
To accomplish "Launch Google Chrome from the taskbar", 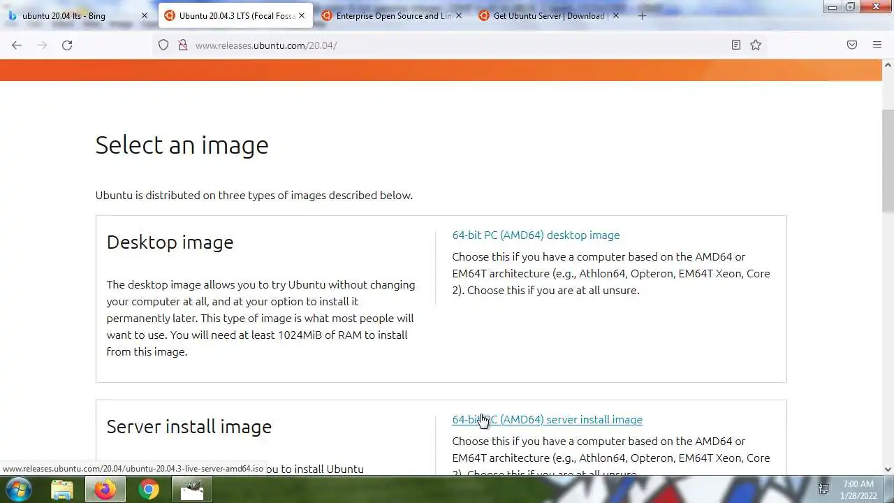I will (148, 490).
